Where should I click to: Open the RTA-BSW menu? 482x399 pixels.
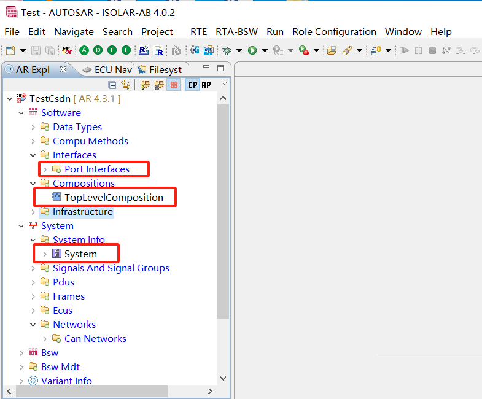236,32
